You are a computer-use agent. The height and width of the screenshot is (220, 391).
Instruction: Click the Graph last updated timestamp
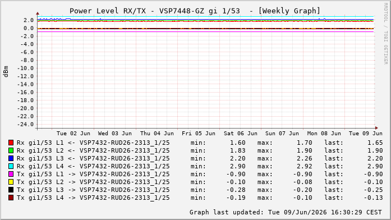pyautogui.click(x=286, y=212)
